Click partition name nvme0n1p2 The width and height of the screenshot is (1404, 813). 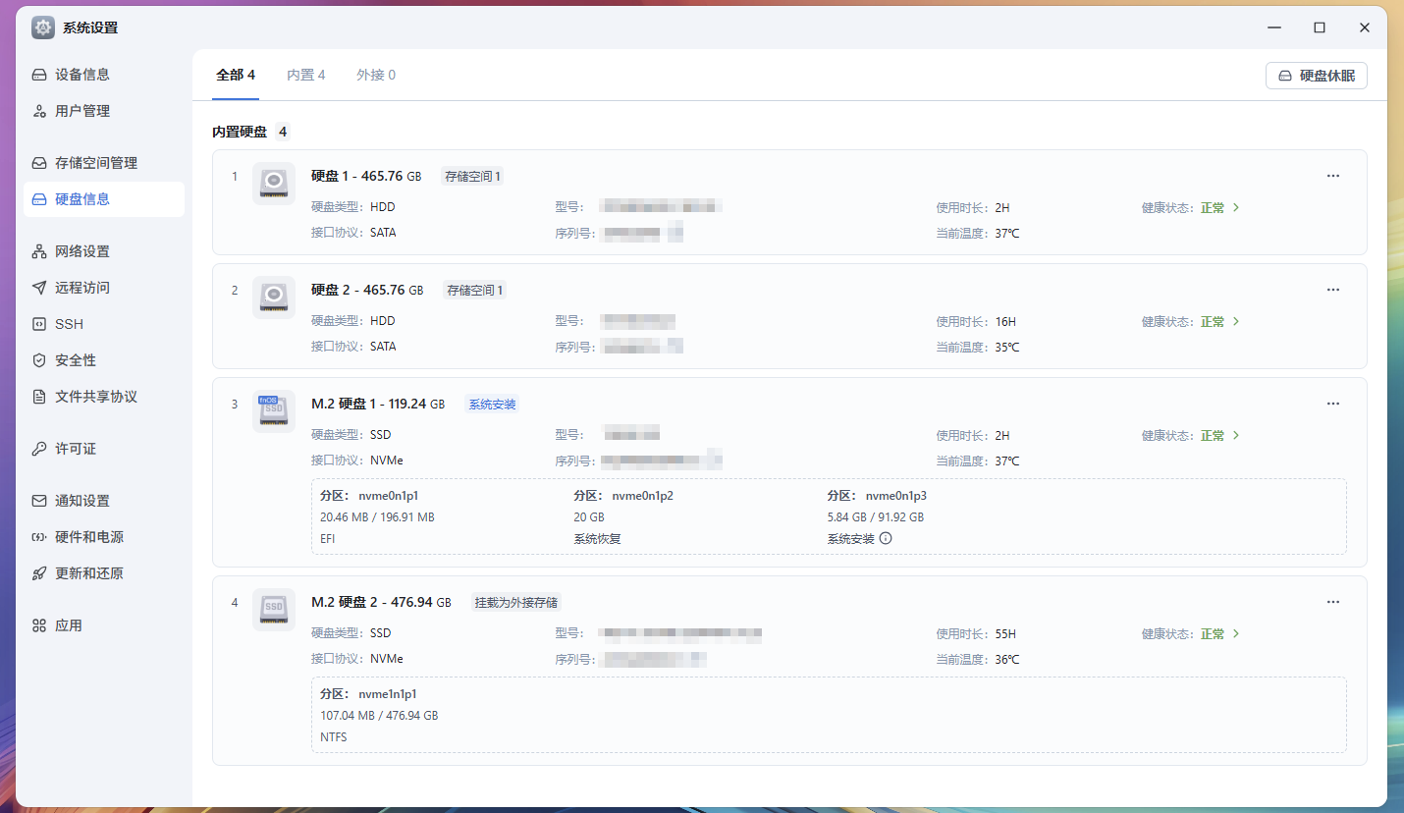tap(642, 496)
